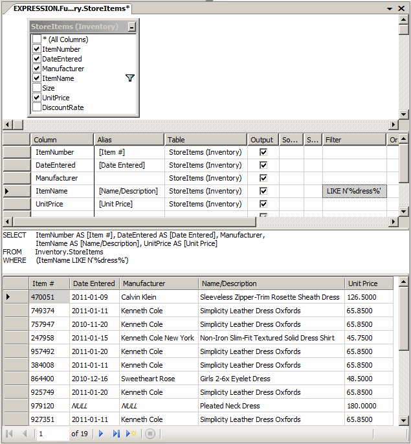Screen dimensions: 411x444
Task: Click the Name/Description results column header
Action: [272, 283]
